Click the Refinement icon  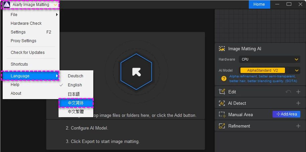(222, 126)
